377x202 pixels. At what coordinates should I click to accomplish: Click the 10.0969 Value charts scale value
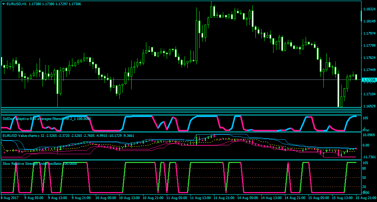[x=369, y=135]
